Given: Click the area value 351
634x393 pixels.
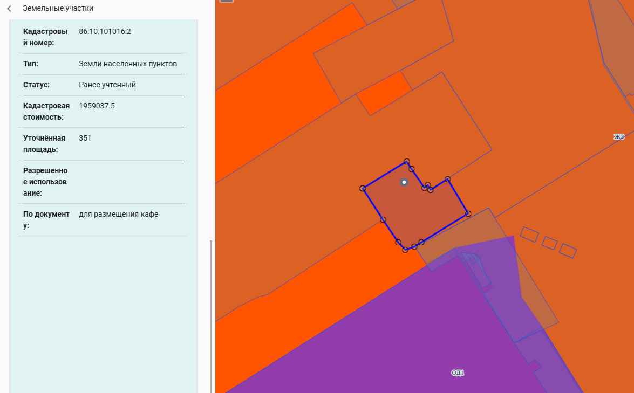Looking at the screenshot, I should (x=85, y=138).
